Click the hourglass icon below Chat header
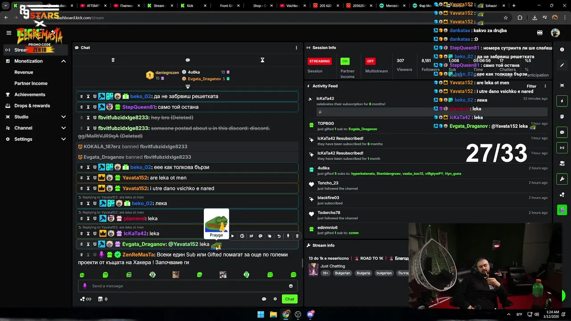Viewport: 571px width, 321px height. pos(262,60)
